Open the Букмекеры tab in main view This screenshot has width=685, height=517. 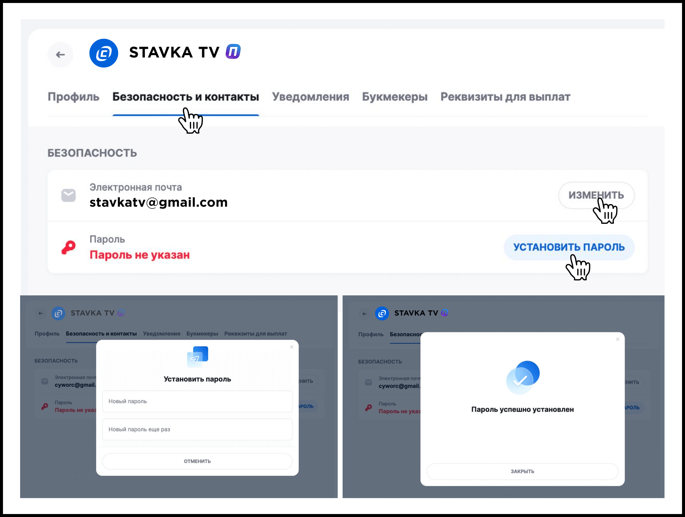[395, 97]
